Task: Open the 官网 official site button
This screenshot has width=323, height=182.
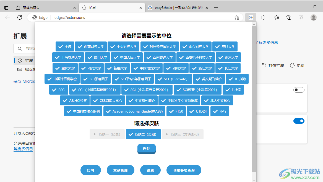Action: tap(90, 170)
